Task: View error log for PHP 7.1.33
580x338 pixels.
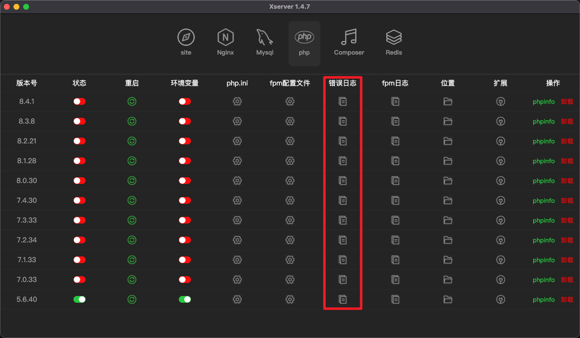Action: [x=343, y=260]
